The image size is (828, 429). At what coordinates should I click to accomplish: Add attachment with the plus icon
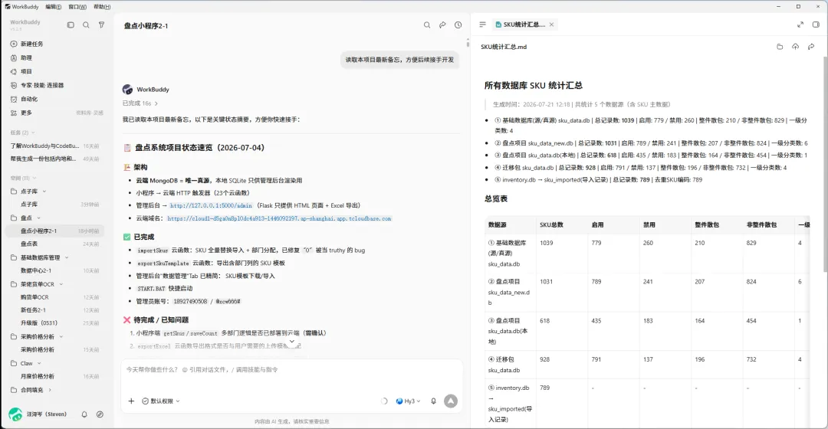click(x=131, y=401)
